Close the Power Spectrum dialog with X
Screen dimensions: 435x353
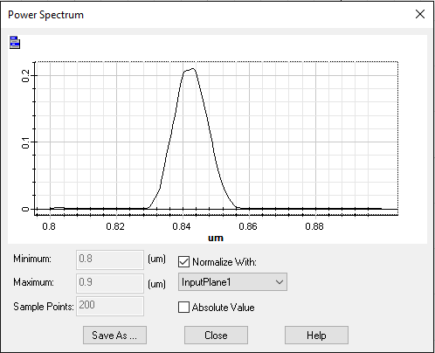tap(420, 14)
